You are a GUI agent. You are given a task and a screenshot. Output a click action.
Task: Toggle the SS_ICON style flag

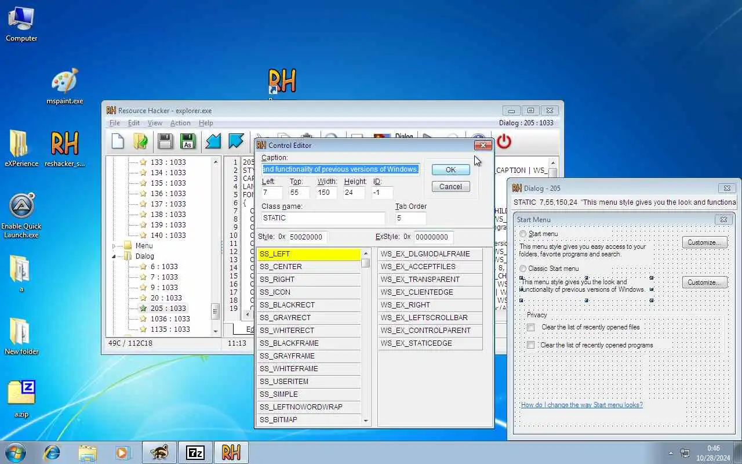tap(309, 292)
